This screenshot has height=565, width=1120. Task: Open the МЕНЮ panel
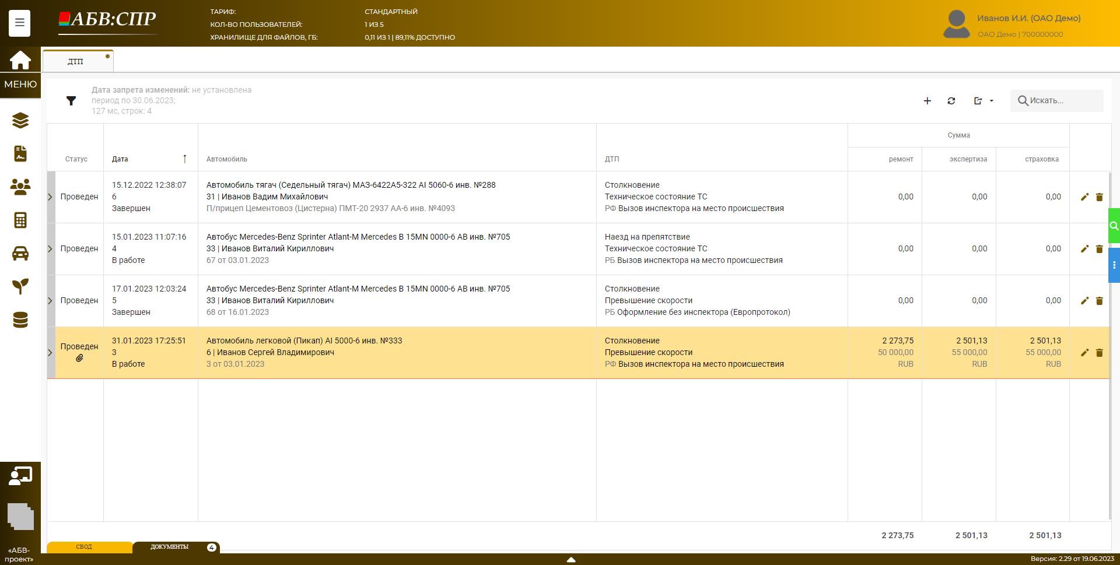tap(20, 85)
